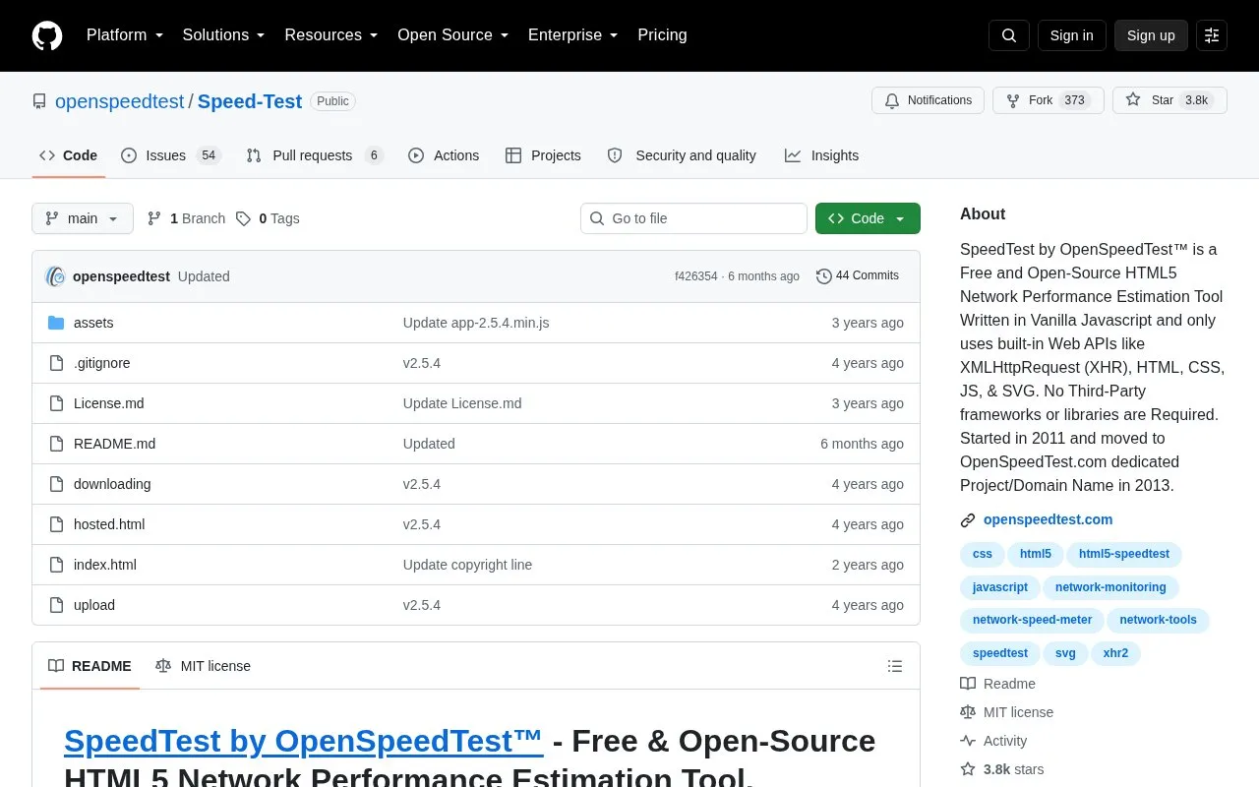Click the html5-speedtest topic tag
1259x787 pixels.
(x=1124, y=554)
